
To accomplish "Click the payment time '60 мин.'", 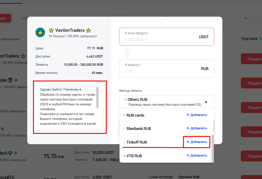I will (97, 73).
